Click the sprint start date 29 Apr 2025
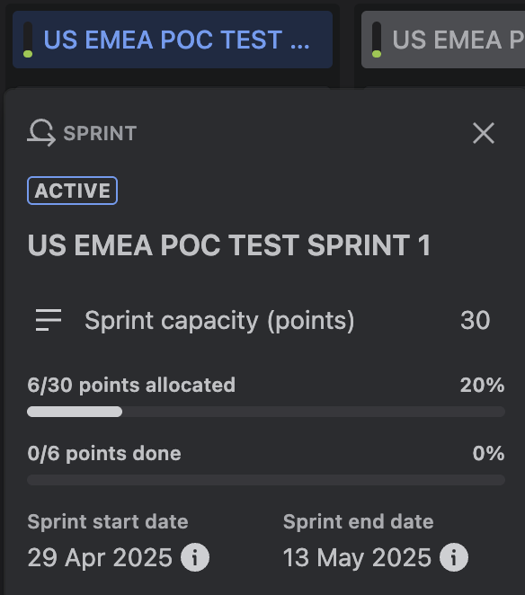The height and width of the screenshot is (595, 525). [x=100, y=557]
